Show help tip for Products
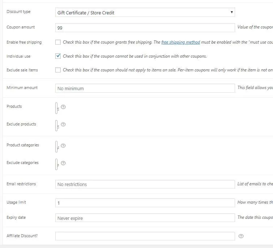This screenshot has height=248, width=273. point(63,107)
